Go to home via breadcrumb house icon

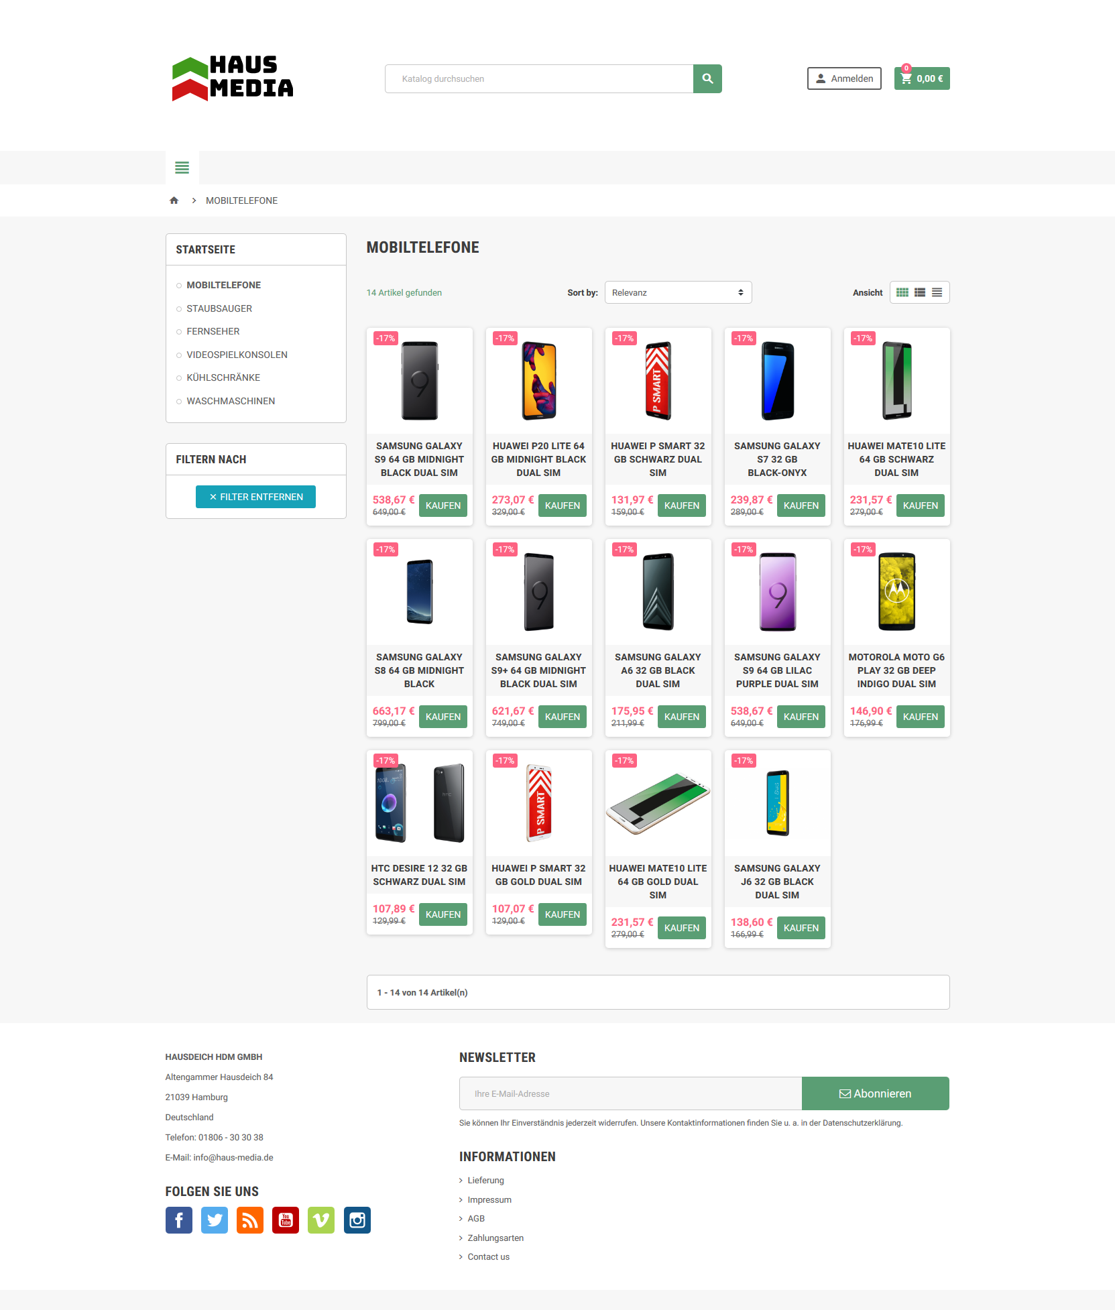pyautogui.click(x=174, y=200)
